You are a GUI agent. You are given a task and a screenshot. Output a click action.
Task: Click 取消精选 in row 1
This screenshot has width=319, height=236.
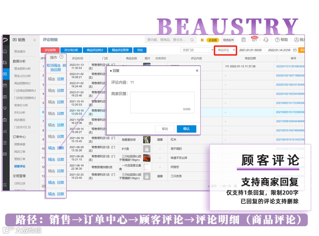tap(53, 65)
